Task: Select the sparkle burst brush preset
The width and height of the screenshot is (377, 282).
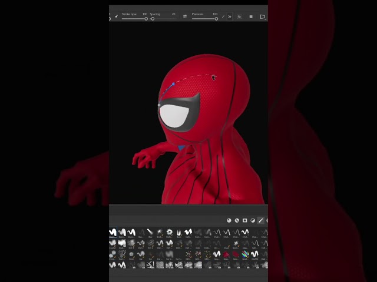Action: (x=160, y=233)
